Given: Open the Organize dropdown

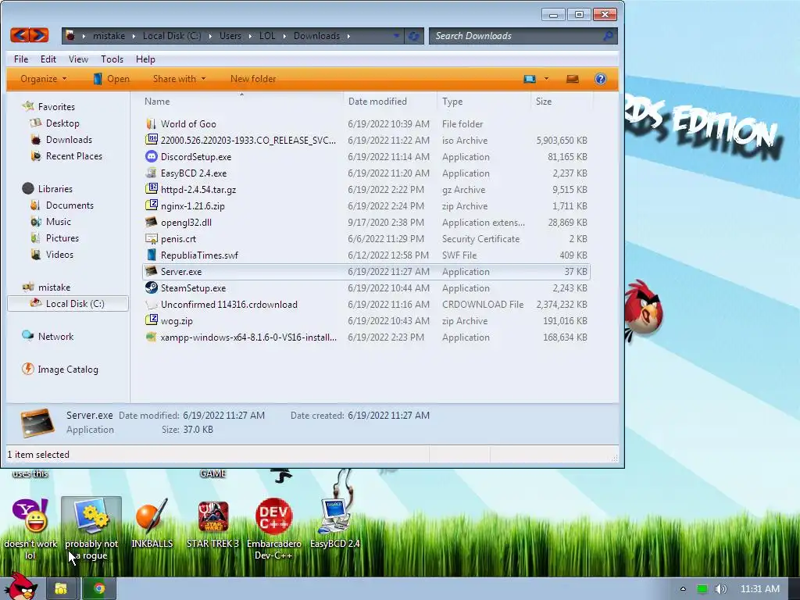Looking at the screenshot, I should [x=44, y=79].
